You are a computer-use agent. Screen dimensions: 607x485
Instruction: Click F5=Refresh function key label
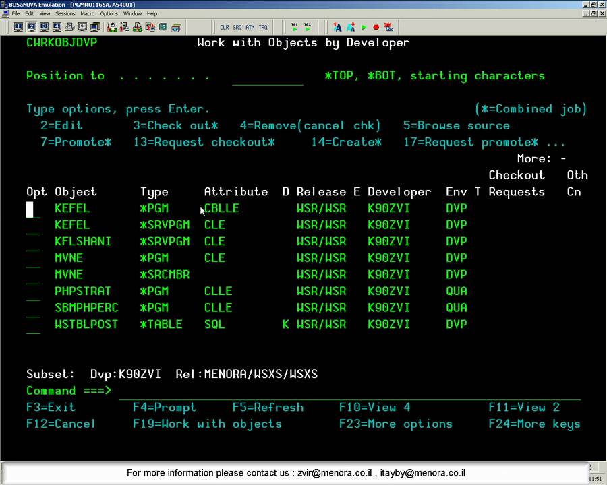[x=268, y=408]
